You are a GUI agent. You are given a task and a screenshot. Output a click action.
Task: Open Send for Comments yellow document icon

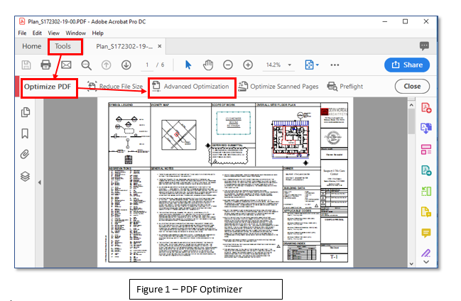[x=426, y=212]
